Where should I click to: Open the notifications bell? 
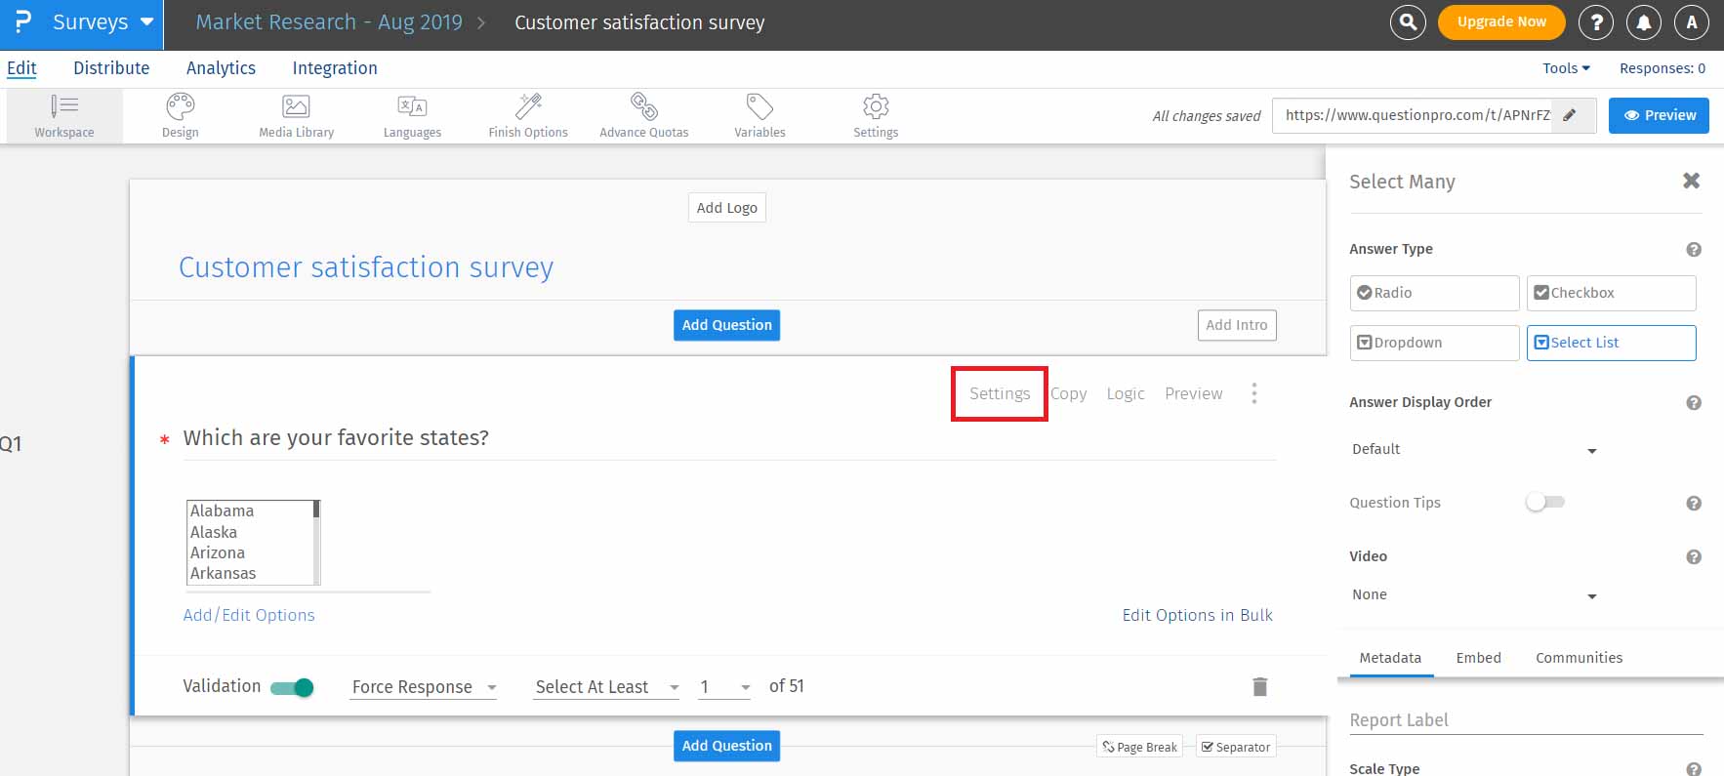pyautogui.click(x=1644, y=21)
